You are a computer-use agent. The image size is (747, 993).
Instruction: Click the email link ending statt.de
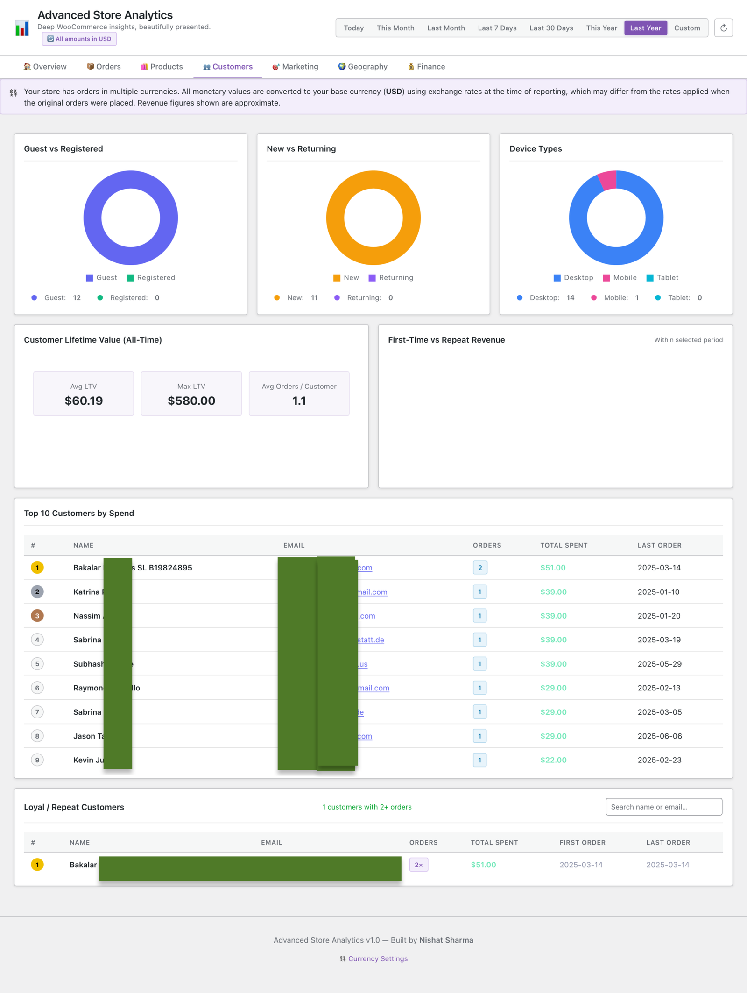pyautogui.click(x=371, y=640)
